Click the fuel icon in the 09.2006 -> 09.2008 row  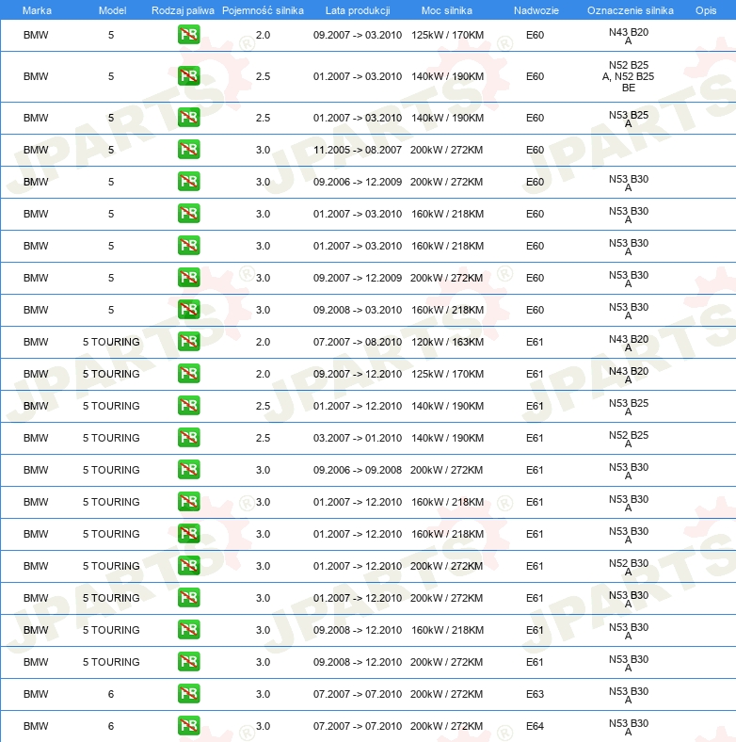coord(188,470)
